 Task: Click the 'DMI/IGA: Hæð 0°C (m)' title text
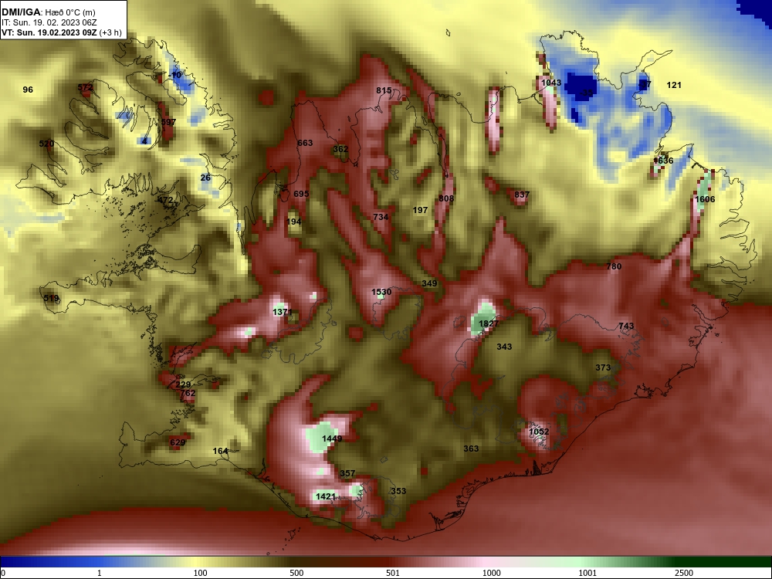(x=49, y=12)
